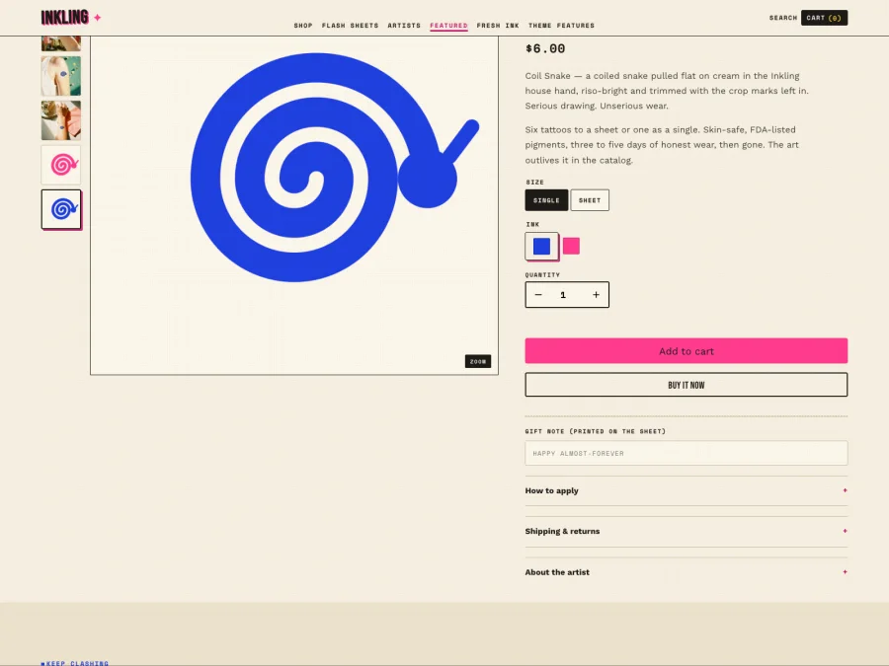889x666 pixels.
Task: Click the Inkling logo
Action: 71,18
